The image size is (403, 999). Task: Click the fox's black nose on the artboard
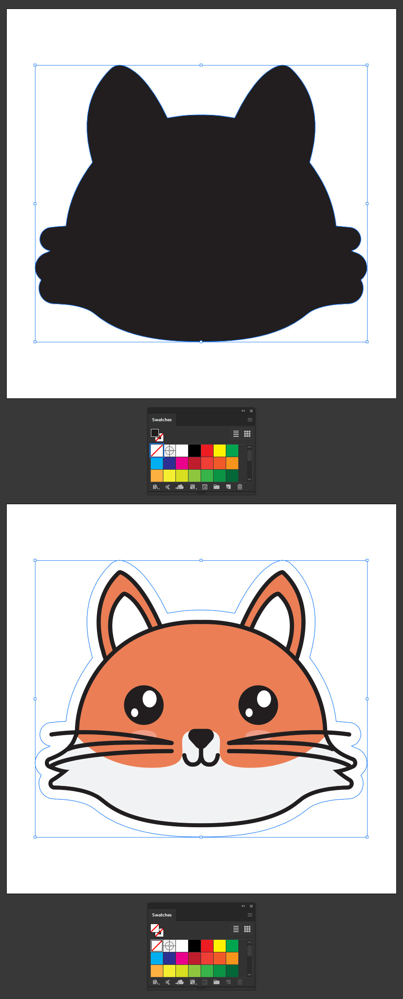tap(201, 738)
